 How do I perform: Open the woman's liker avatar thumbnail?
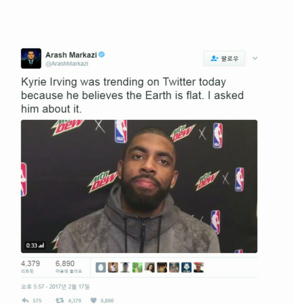point(149,267)
